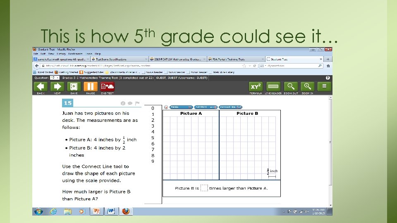Open the Most Visited bookmark
The height and width of the screenshot is (223, 397).
[x=43, y=72]
